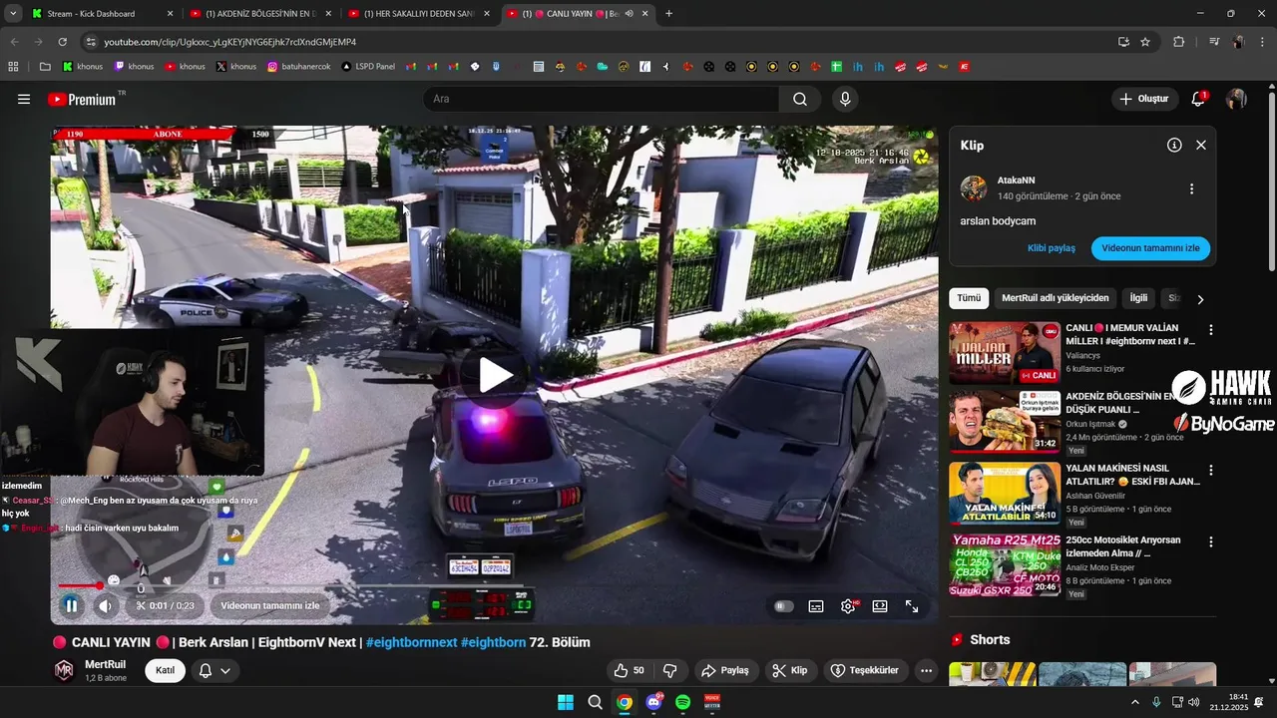Bookmark this page with star icon
Image resolution: width=1277 pixels, height=718 pixels.
click(x=1145, y=42)
